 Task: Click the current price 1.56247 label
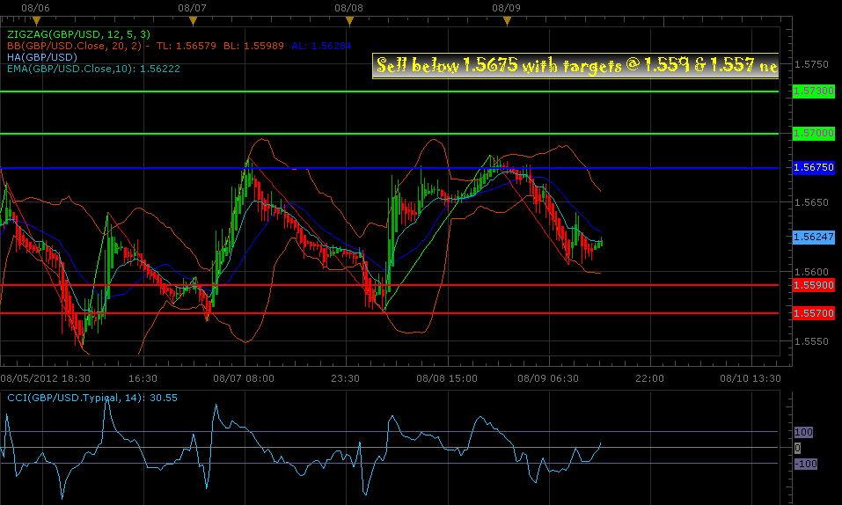814,237
